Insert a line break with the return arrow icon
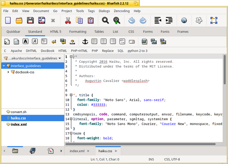The height and width of the screenshot is (164, 228). pyautogui.click(x=54, y=42)
